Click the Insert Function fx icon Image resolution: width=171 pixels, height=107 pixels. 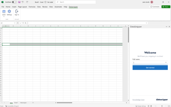pyautogui.click(x=26, y=23)
